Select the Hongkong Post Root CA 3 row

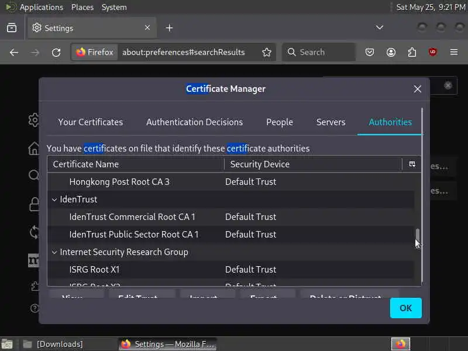coord(230,182)
